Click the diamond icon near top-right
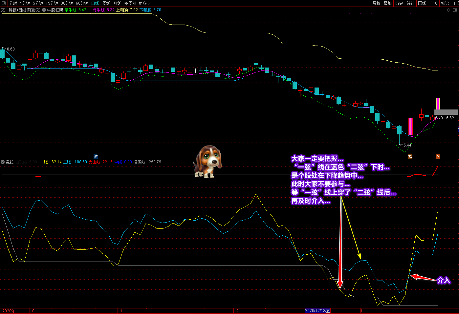The width and height of the screenshot is (459, 314). click(x=448, y=10)
